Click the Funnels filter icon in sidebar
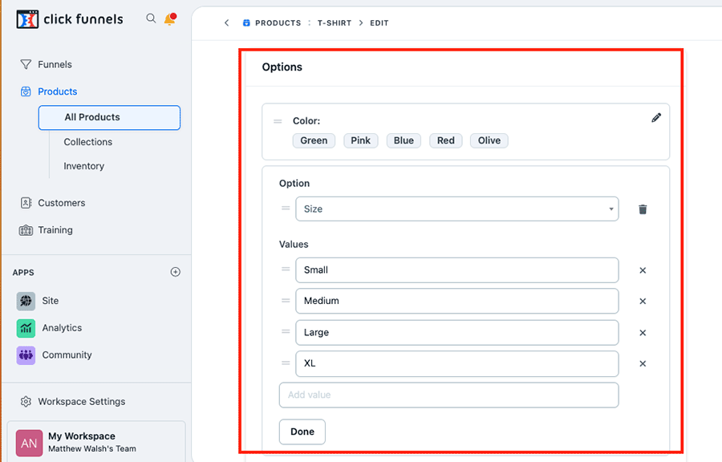The width and height of the screenshot is (722, 462). 26,64
